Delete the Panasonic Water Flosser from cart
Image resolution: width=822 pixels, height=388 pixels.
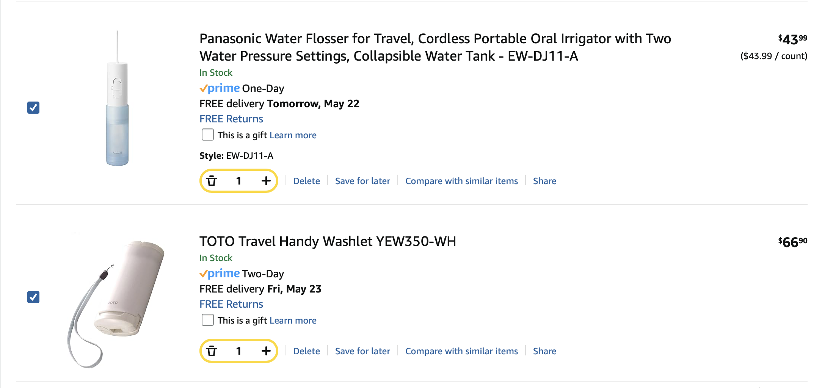click(306, 181)
